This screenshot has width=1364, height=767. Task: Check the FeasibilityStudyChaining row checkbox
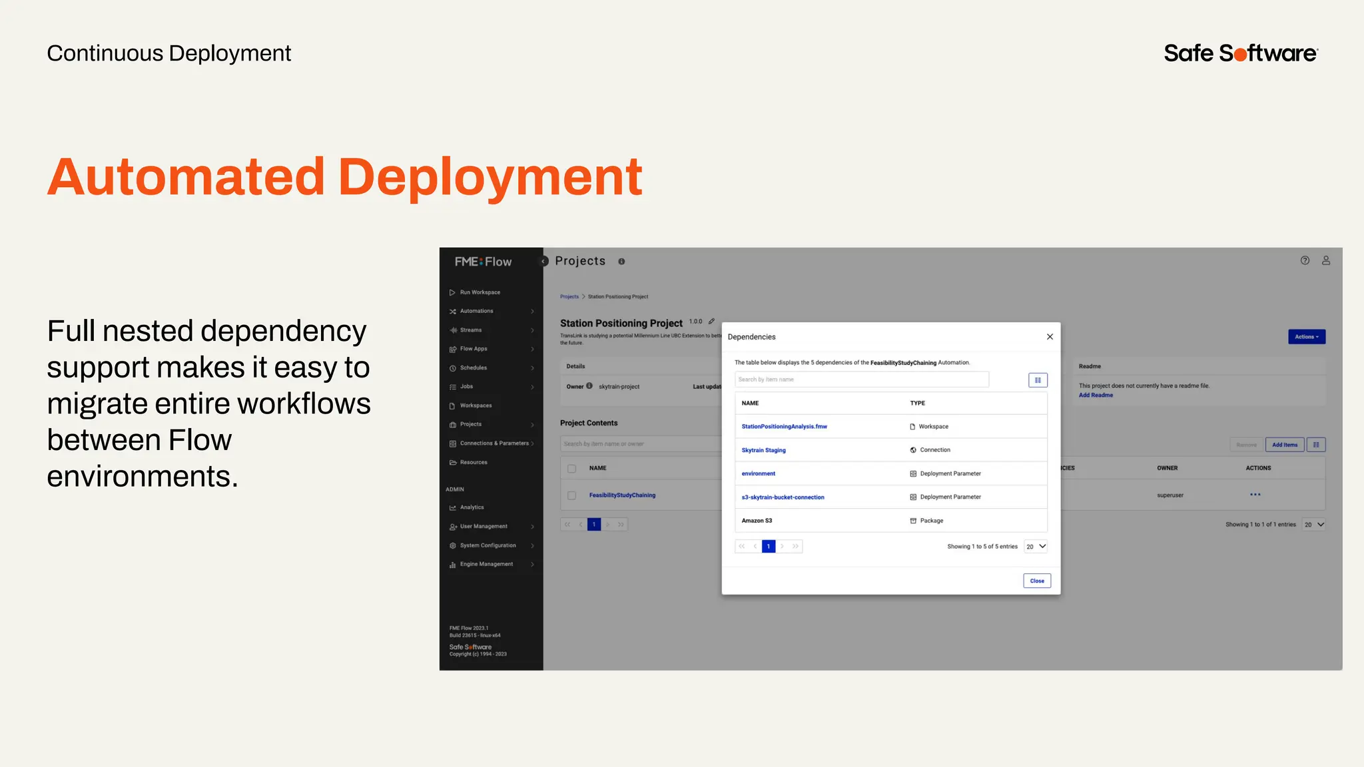pyautogui.click(x=571, y=495)
